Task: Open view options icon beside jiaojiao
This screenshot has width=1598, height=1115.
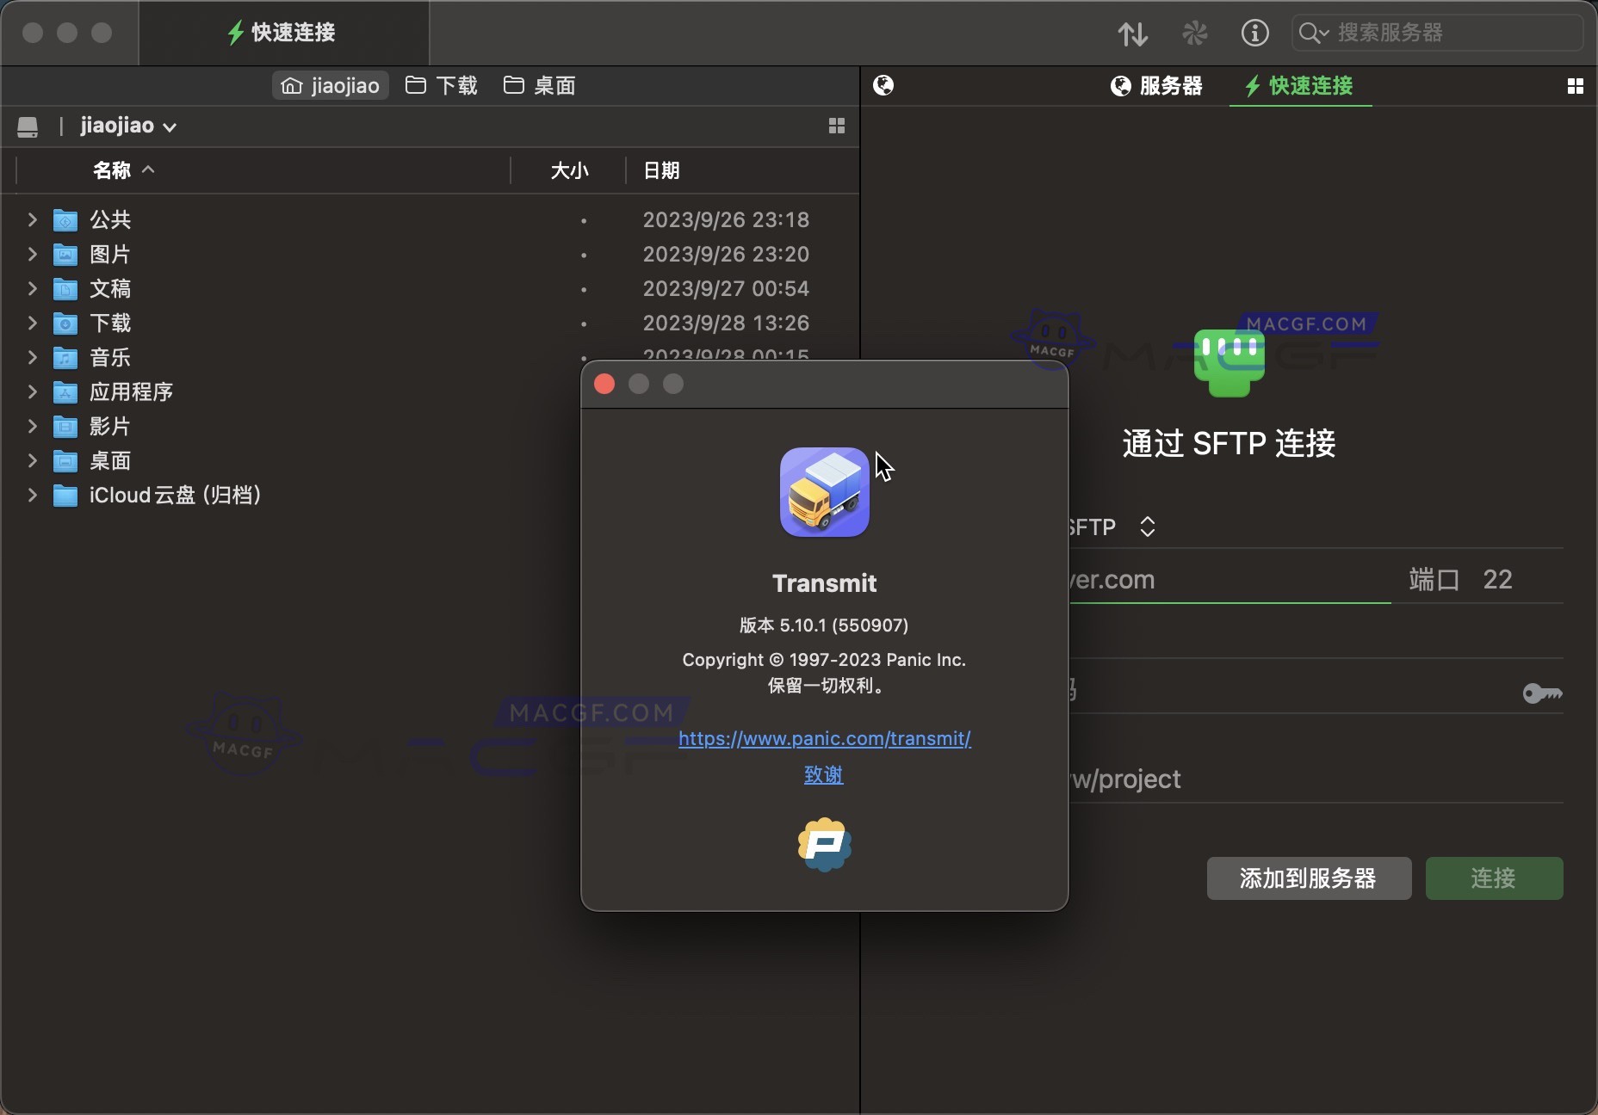Action: point(834,126)
